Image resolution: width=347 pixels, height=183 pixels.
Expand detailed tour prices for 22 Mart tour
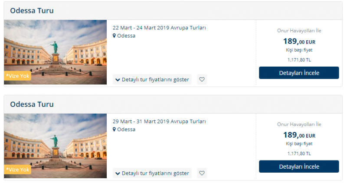point(152,80)
